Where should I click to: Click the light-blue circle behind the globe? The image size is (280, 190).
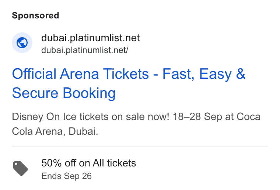tap(22, 43)
